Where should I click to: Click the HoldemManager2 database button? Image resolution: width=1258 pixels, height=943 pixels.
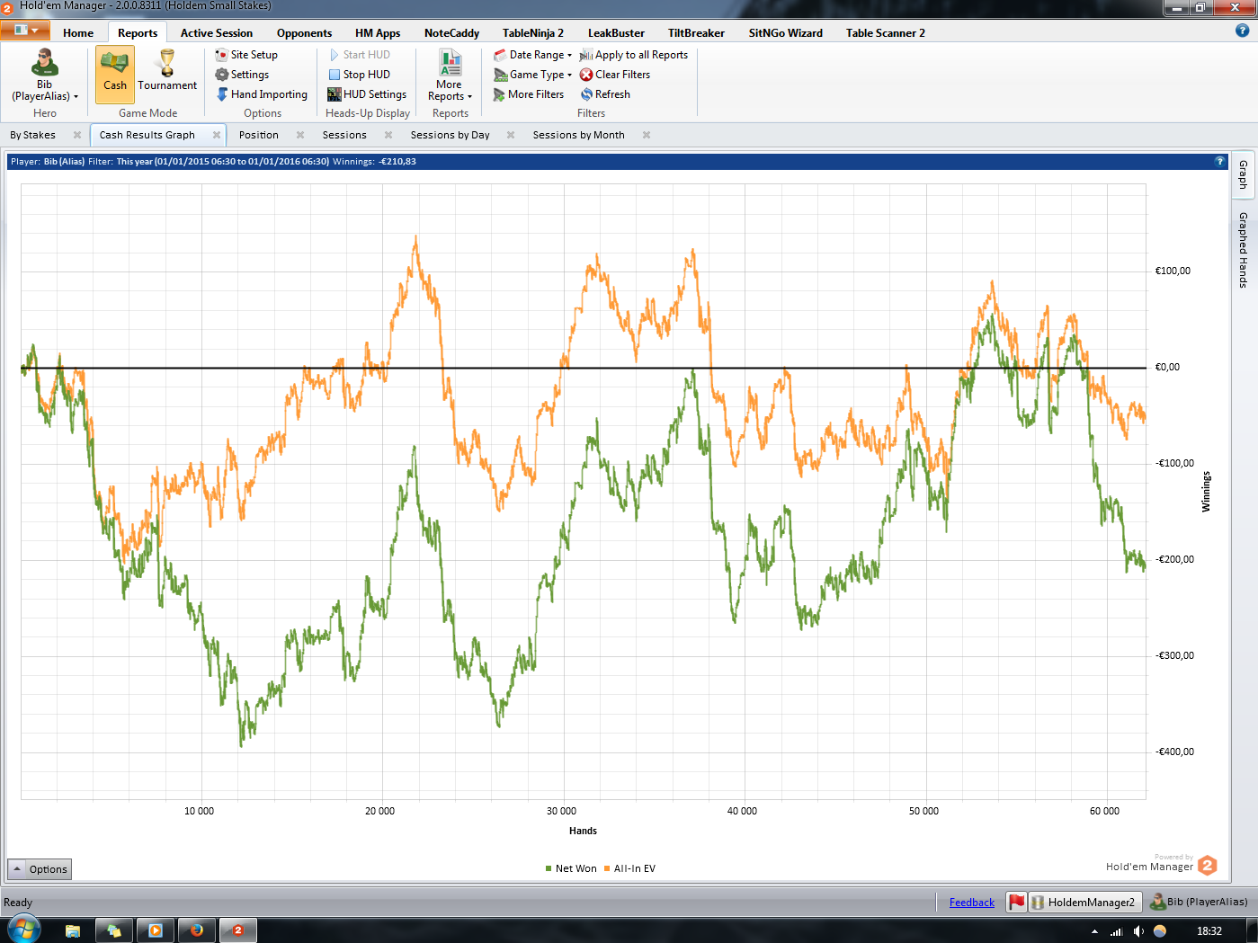(1084, 902)
